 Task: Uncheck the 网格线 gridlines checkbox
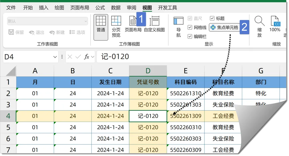[190, 27]
